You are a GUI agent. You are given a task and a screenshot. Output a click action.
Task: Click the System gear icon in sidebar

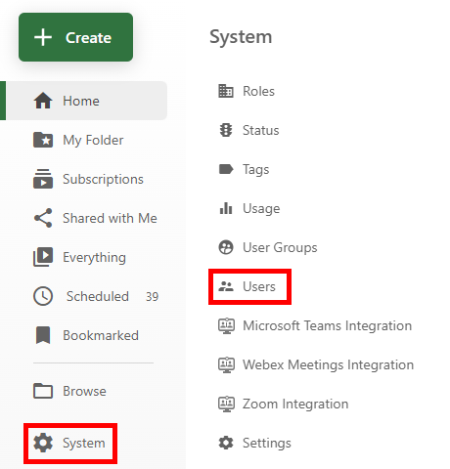pos(43,443)
